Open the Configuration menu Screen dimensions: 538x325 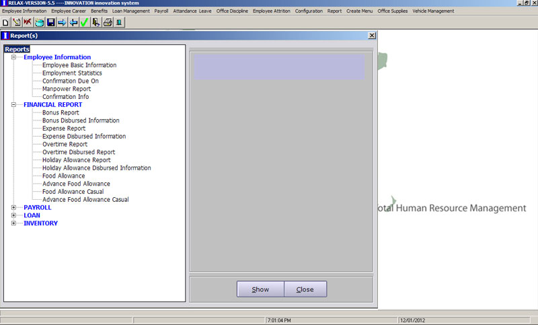(309, 11)
